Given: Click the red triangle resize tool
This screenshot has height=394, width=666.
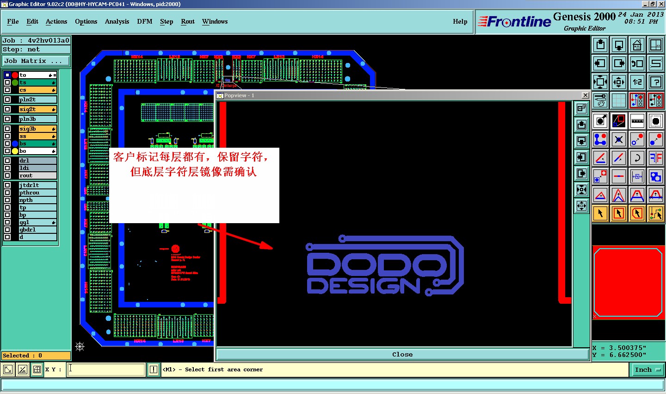Looking at the screenshot, I should (600, 195).
